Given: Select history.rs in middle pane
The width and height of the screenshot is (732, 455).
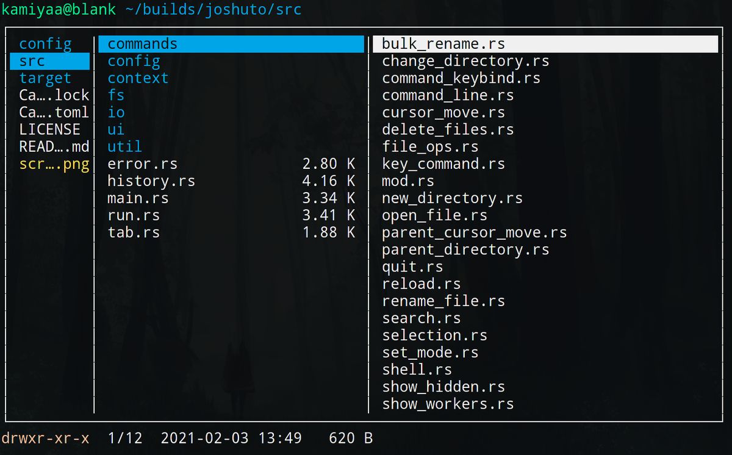Looking at the screenshot, I should pyautogui.click(x=151, y=181).
